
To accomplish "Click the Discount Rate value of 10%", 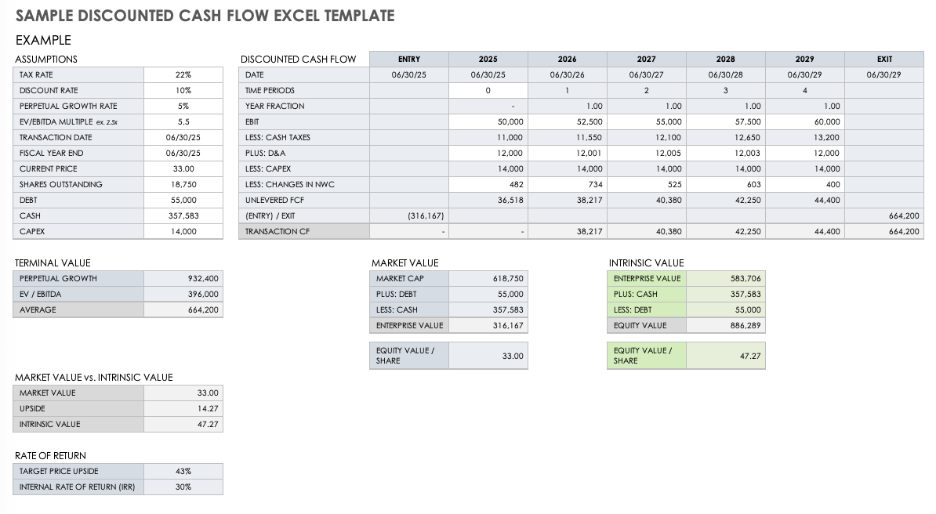I will 183,90.
